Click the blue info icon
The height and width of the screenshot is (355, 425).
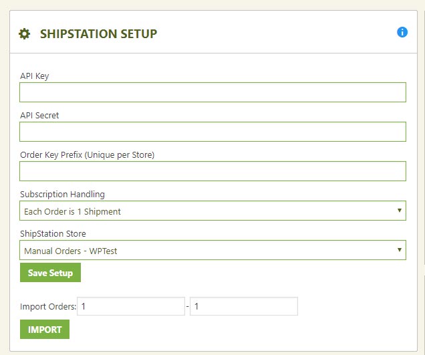[x=402, y=32]
